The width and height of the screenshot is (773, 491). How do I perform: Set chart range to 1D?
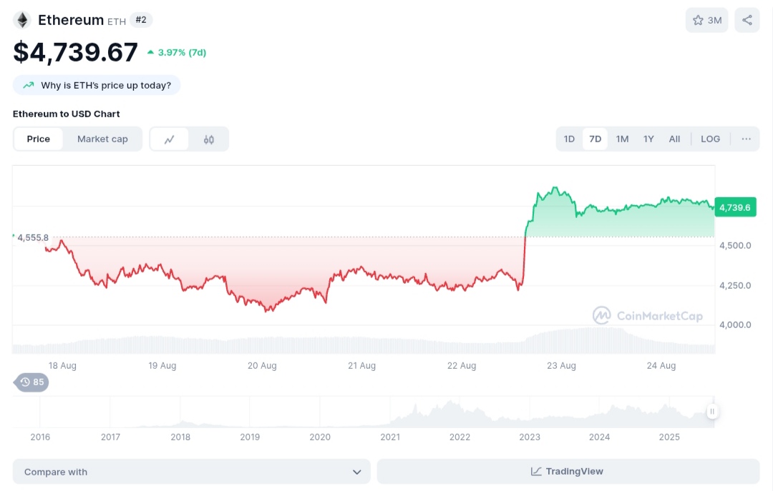[x=569, y=139]
